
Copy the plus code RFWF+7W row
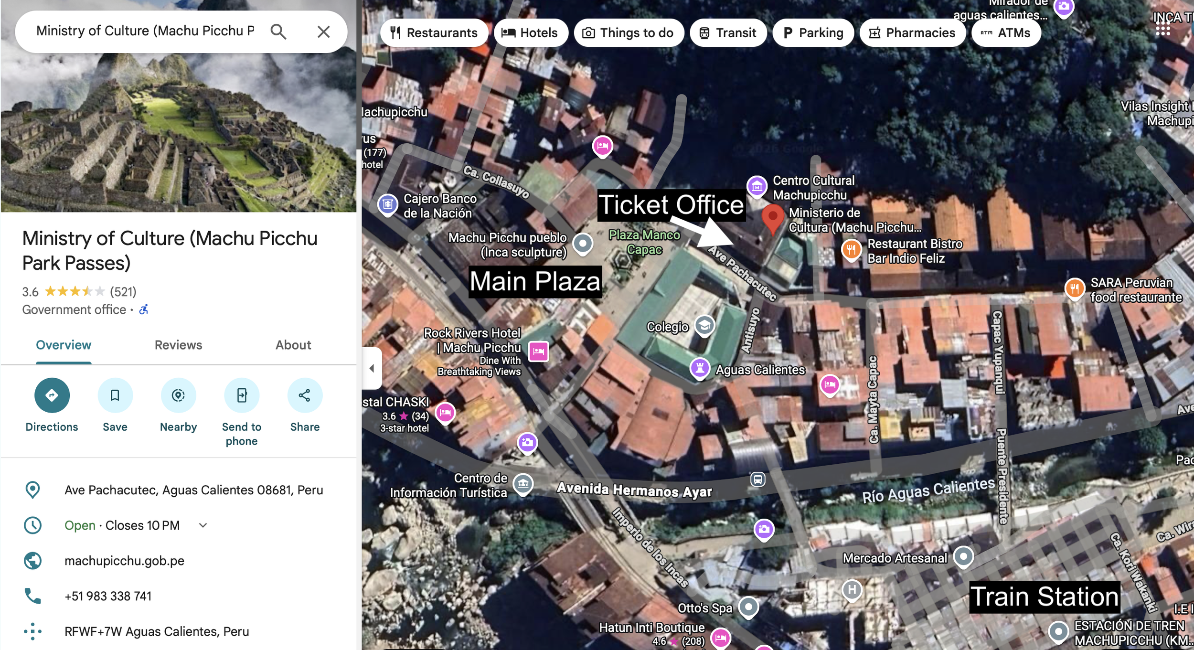tap(178, 631)
